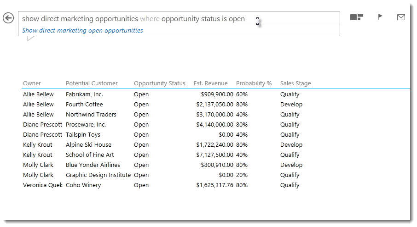This screenshot has height=227, width=417.
Task: Click the envelope share icon
Action: [x=401, y=17]
